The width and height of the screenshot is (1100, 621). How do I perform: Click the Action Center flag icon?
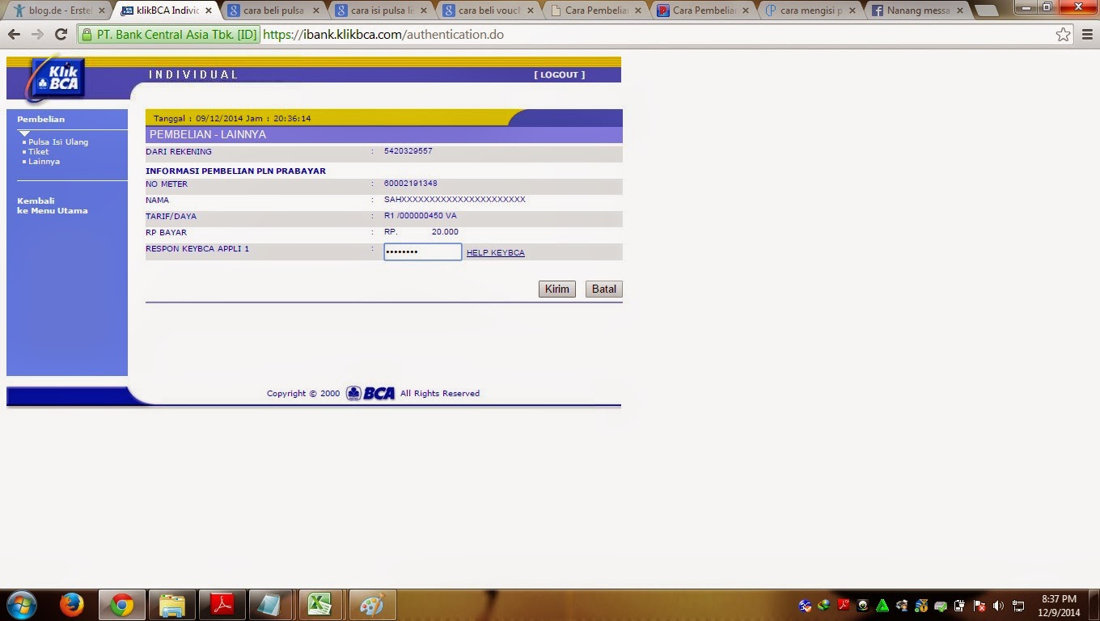979,605
